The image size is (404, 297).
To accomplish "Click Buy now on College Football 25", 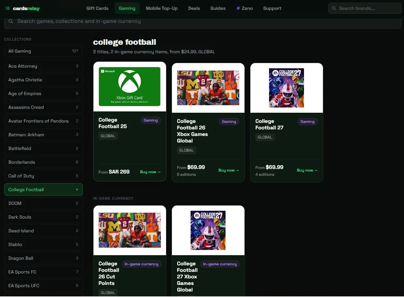I will coord(150,172).
